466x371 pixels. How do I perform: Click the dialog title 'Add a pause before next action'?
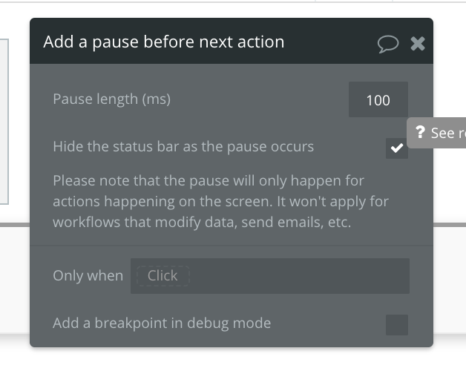click(x=163, y=42)
